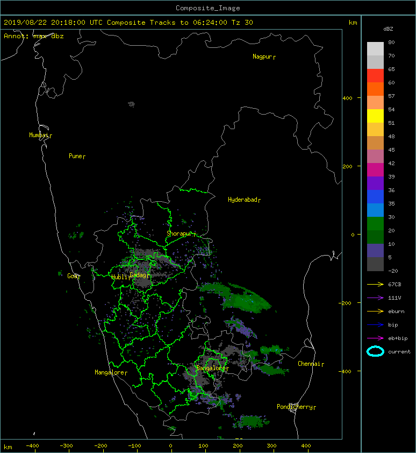Click the Pondicherry city label
The image size is (416, 453).
point(296,407)
